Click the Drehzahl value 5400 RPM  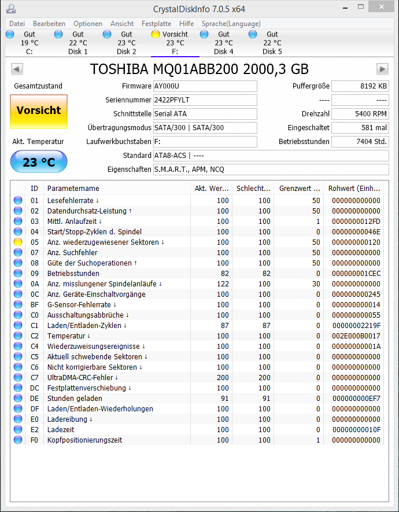(360, 114)
